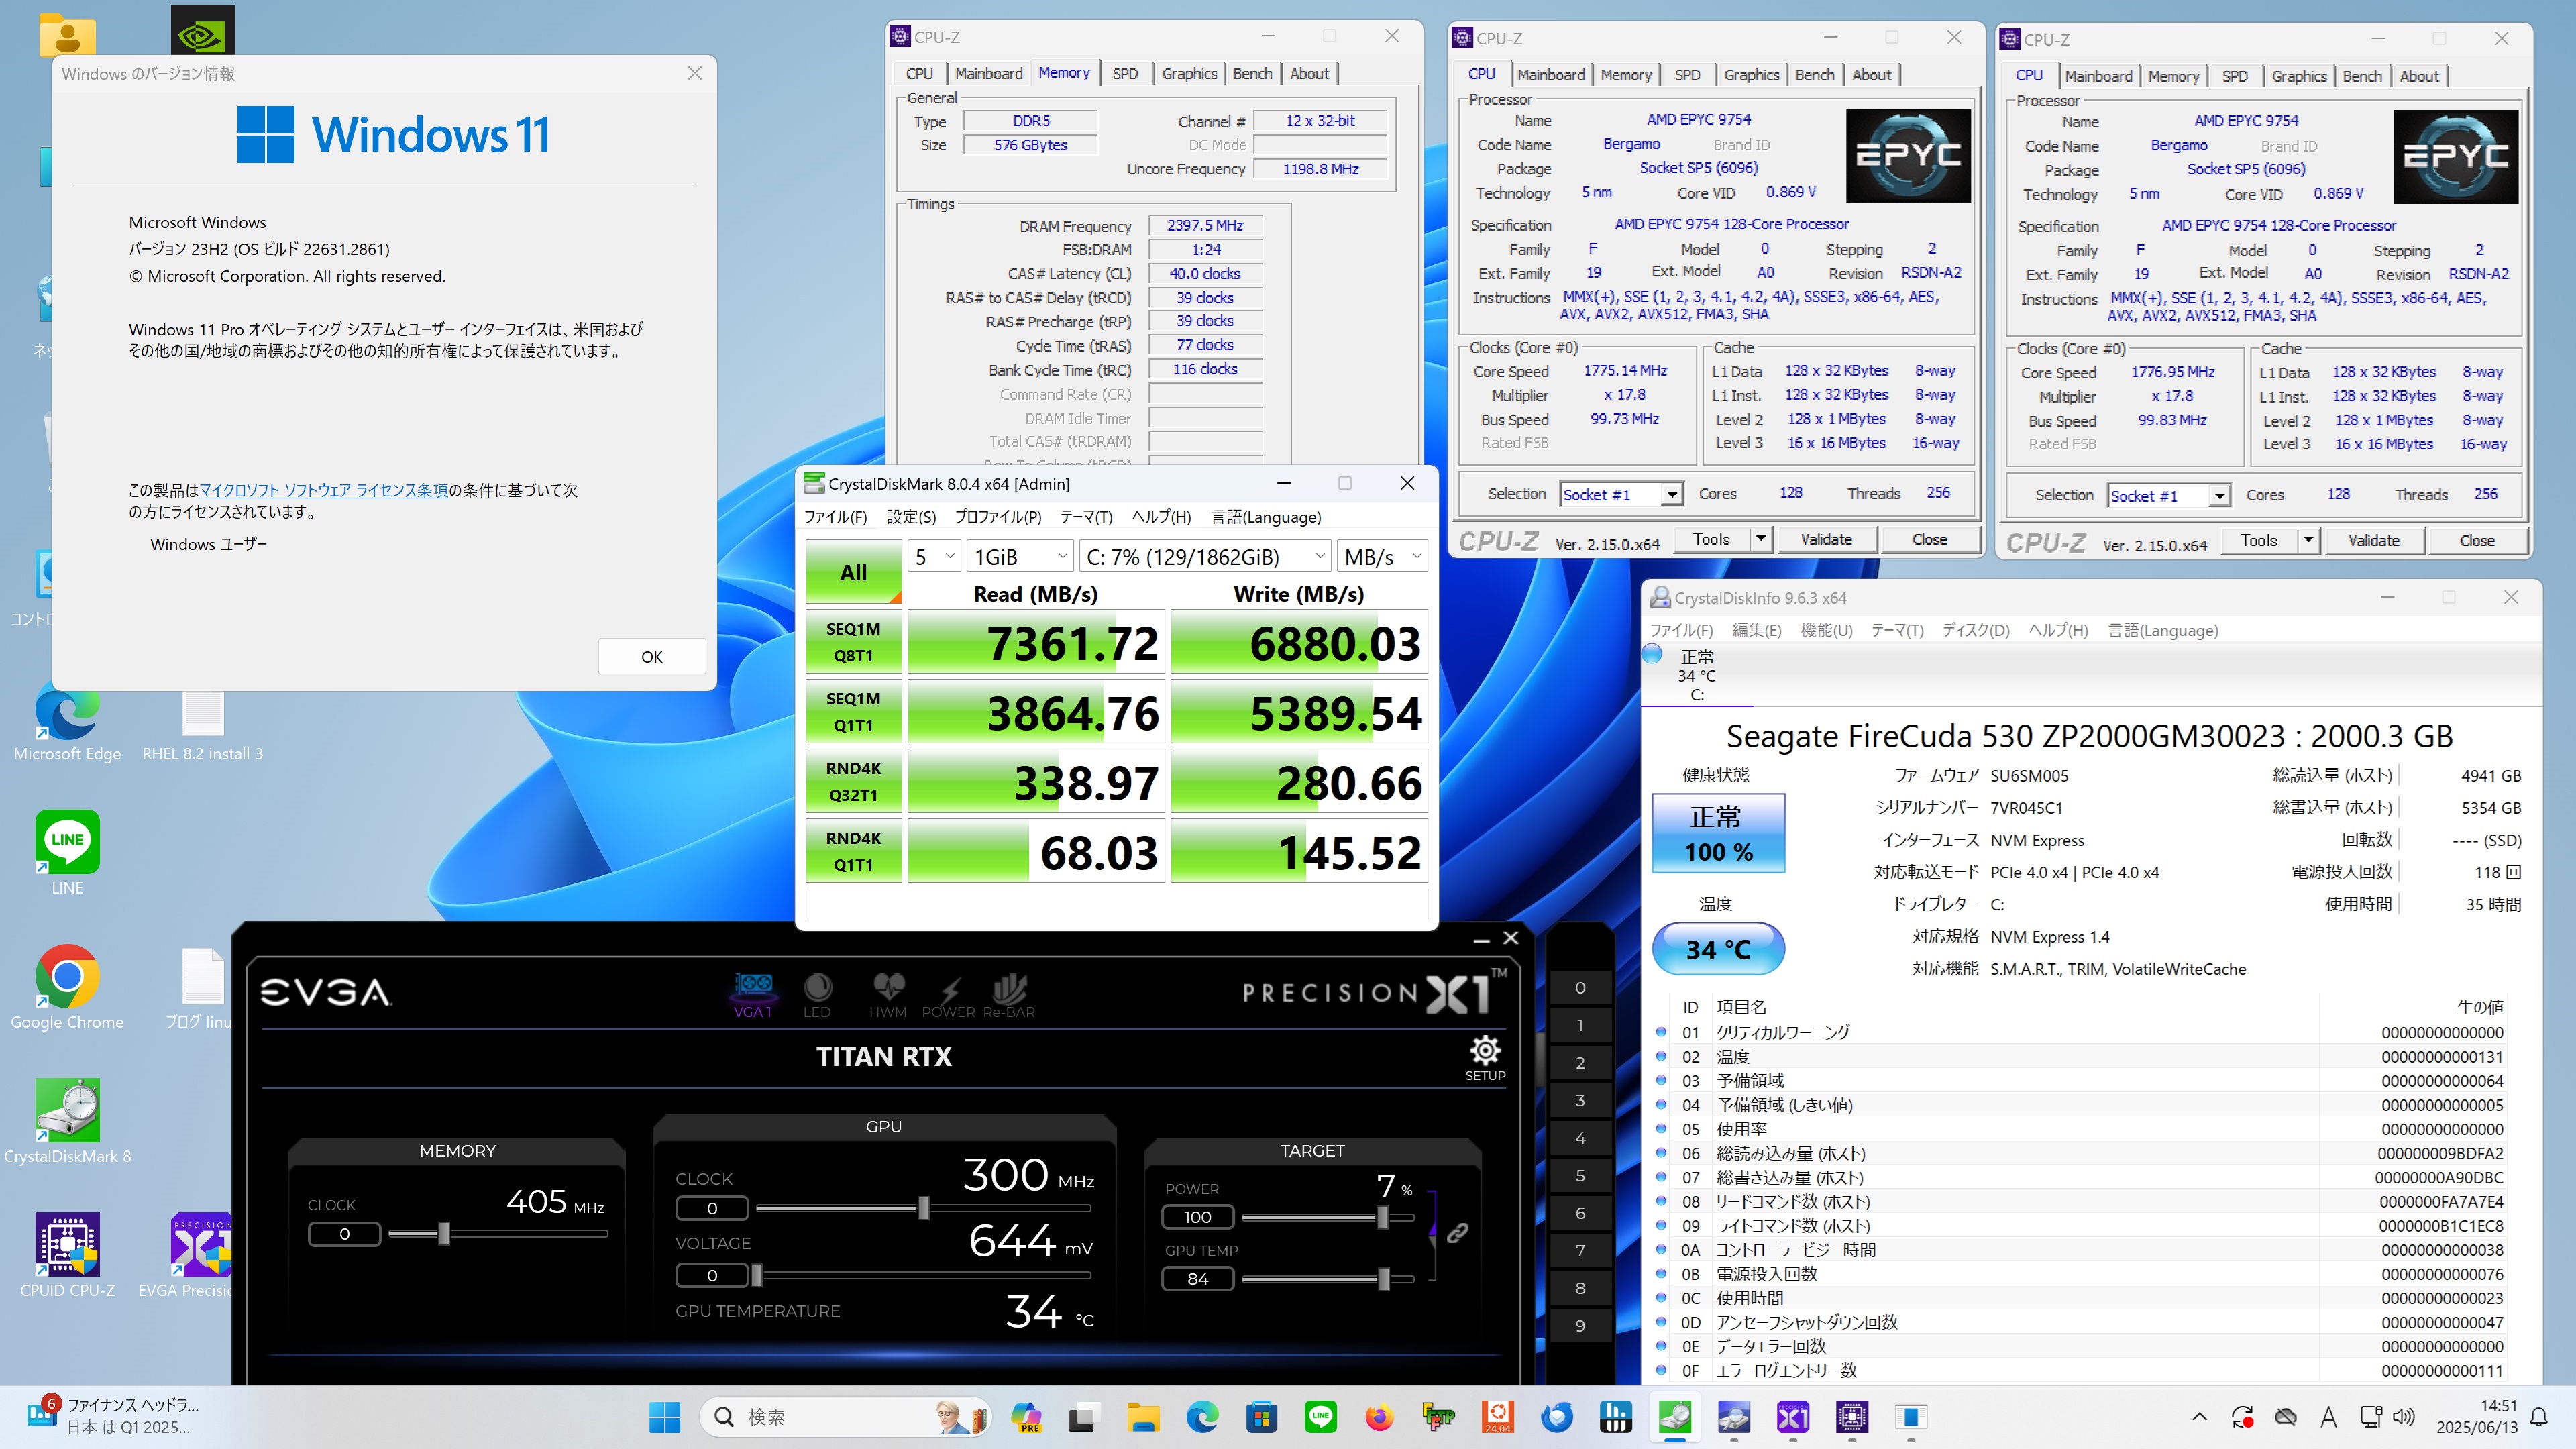The height and width of the screenshot is (1449, 2576).
Task: Expand the Socket #1 selection dropdown
Action: [1671, 495]
